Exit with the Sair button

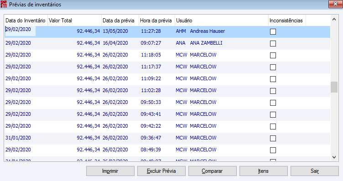315,171
